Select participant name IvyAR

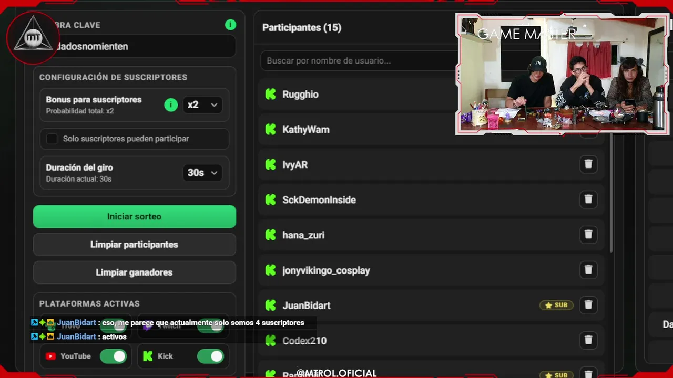point(295,164)
